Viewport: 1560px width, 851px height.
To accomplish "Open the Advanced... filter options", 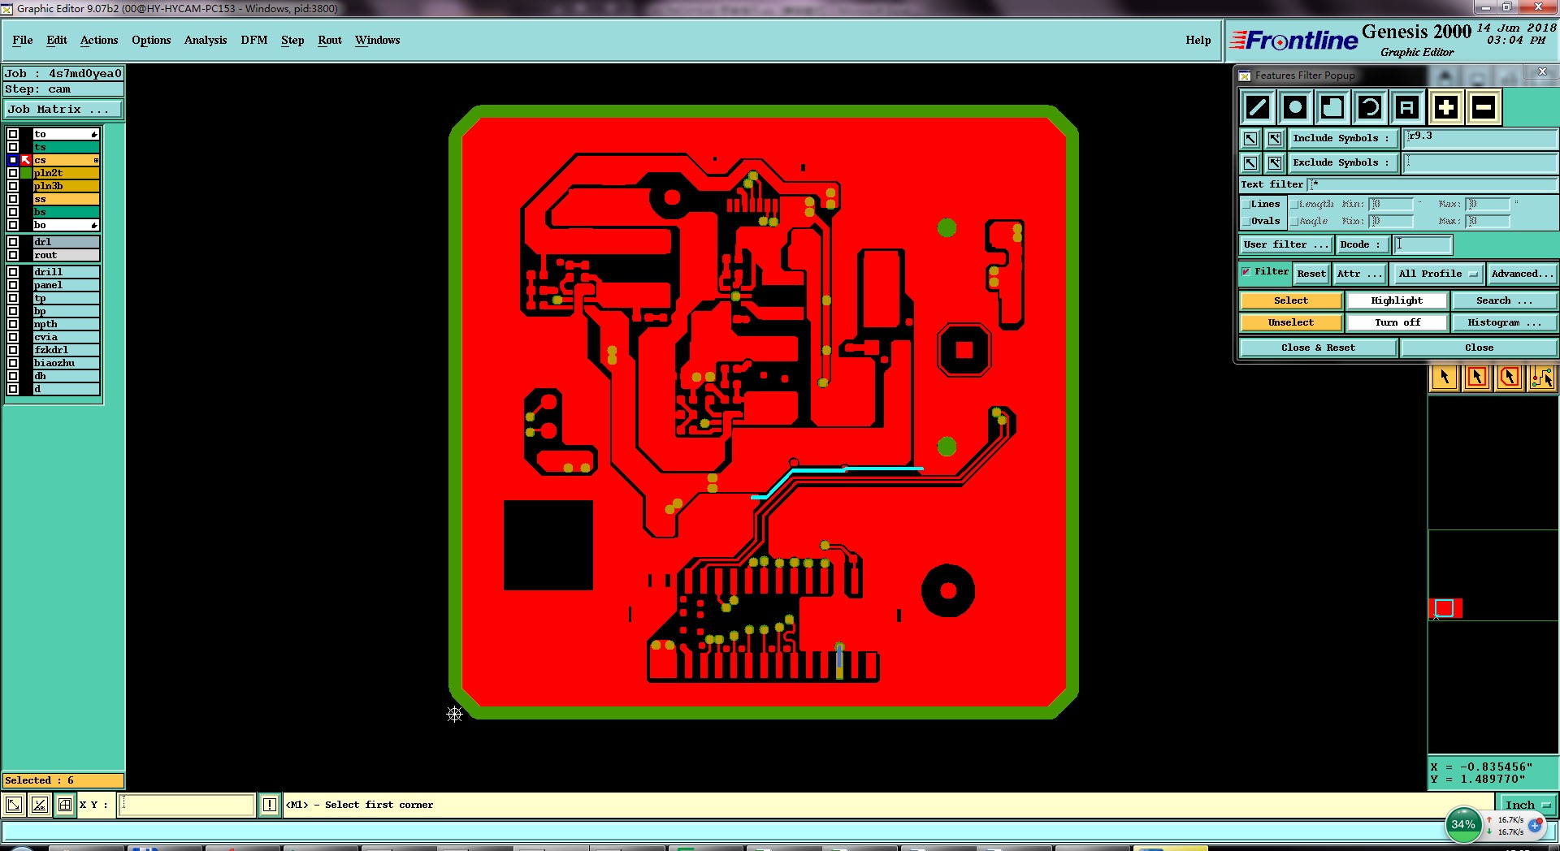I will click(x=1522, y=274).
